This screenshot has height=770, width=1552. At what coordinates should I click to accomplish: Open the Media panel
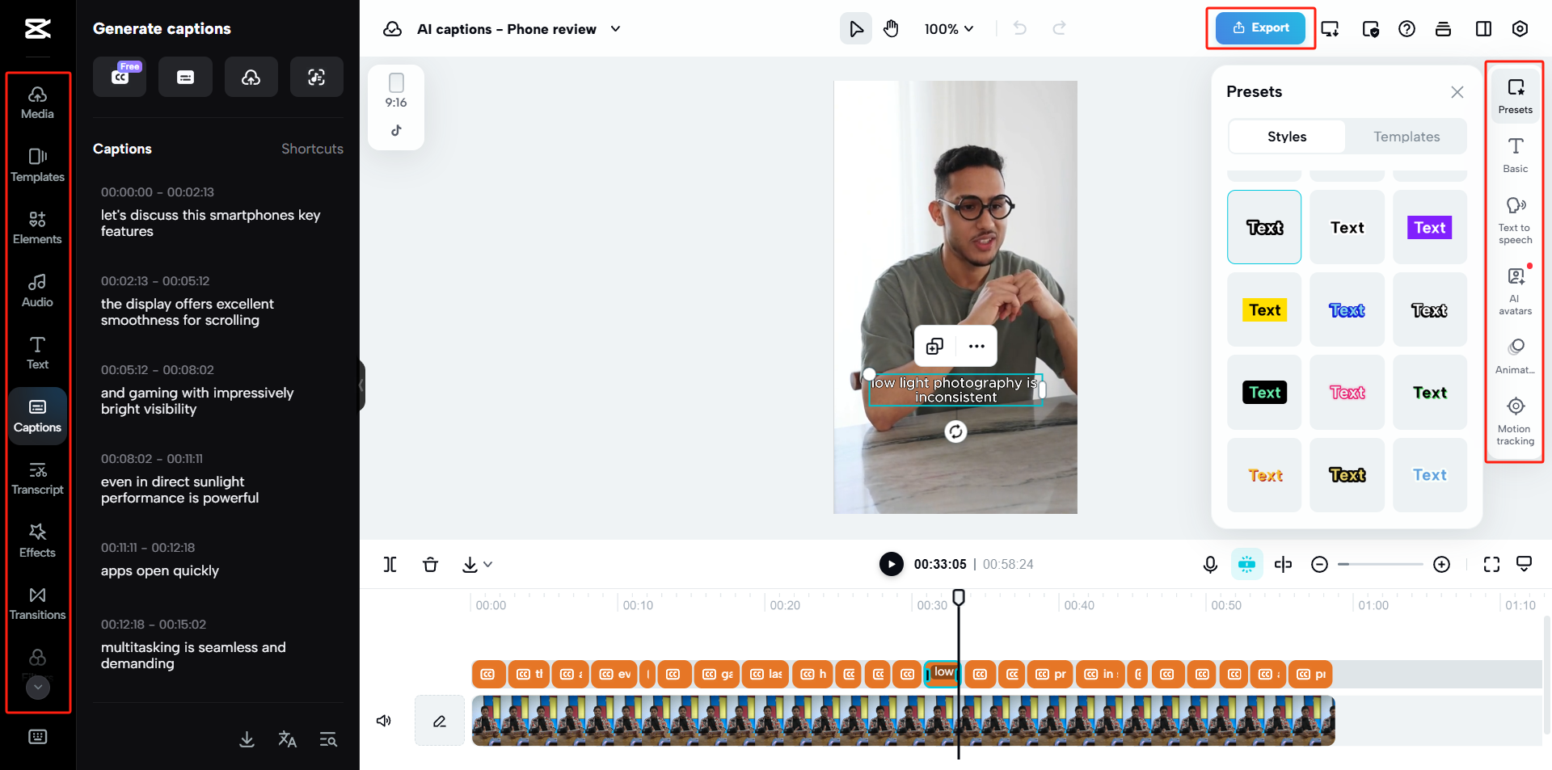coord(37,103)
